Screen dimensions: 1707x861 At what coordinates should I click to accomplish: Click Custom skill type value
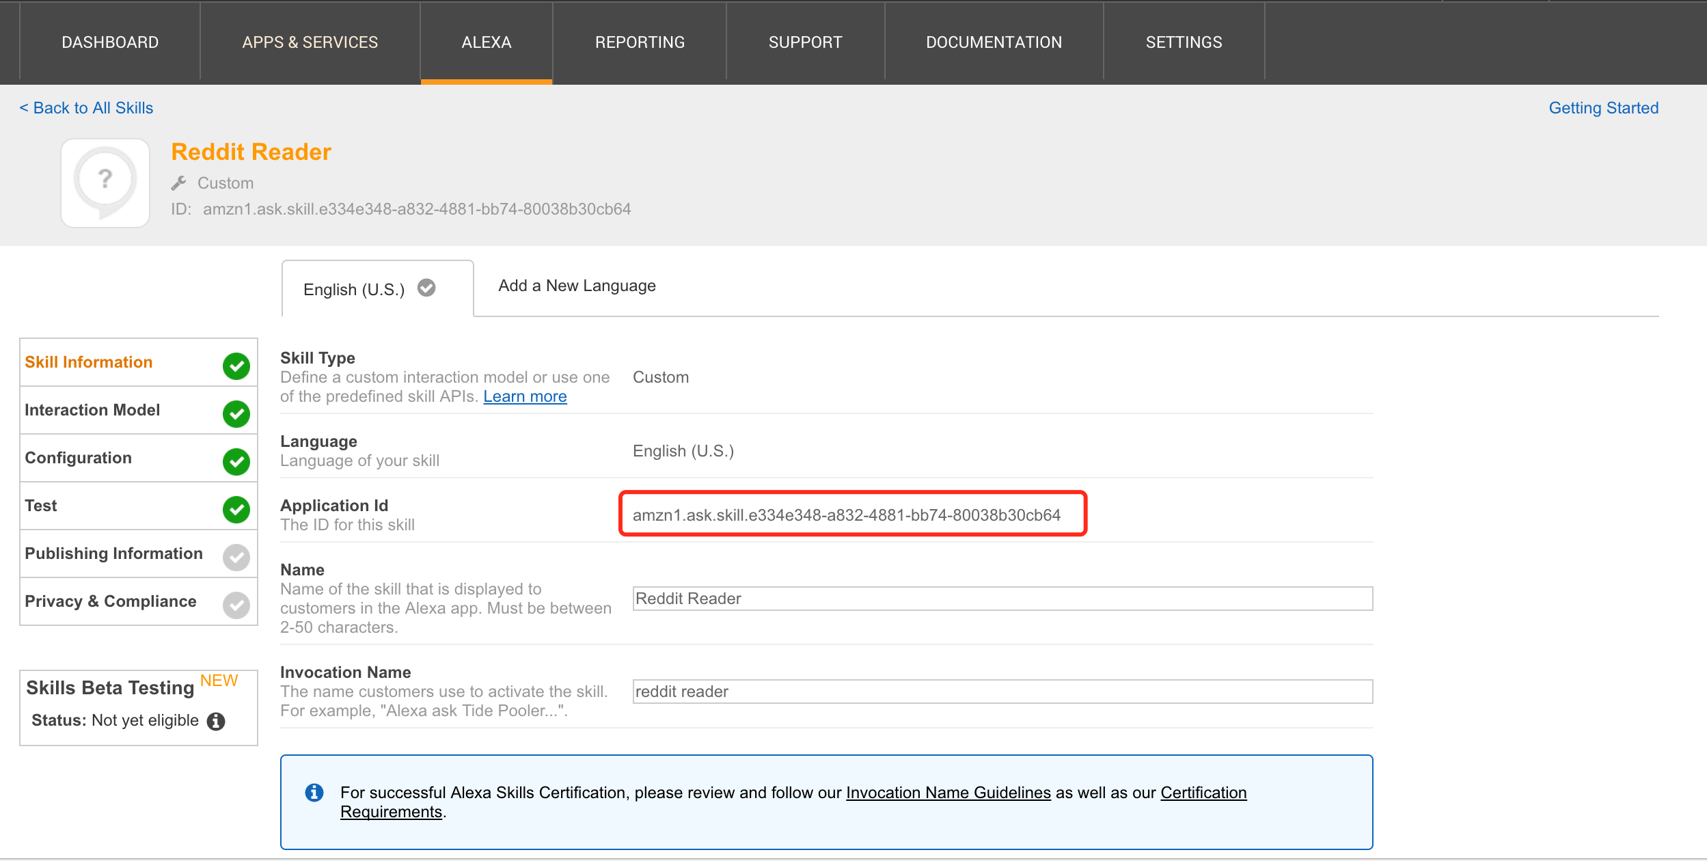(x=661, y=377)
